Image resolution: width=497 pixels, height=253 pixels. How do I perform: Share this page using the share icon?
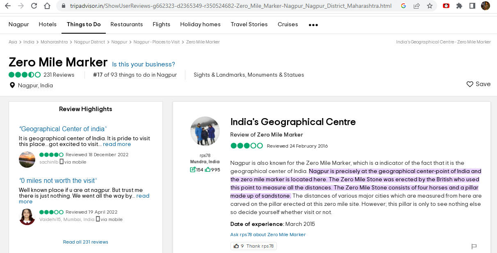417,6
